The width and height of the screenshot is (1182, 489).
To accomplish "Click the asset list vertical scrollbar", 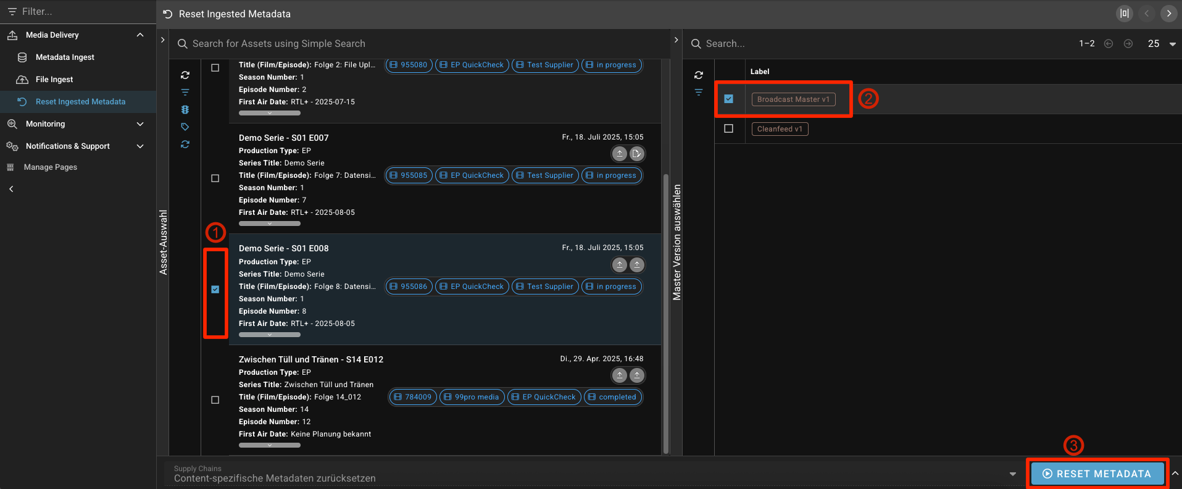I will [x=666, y=309].
